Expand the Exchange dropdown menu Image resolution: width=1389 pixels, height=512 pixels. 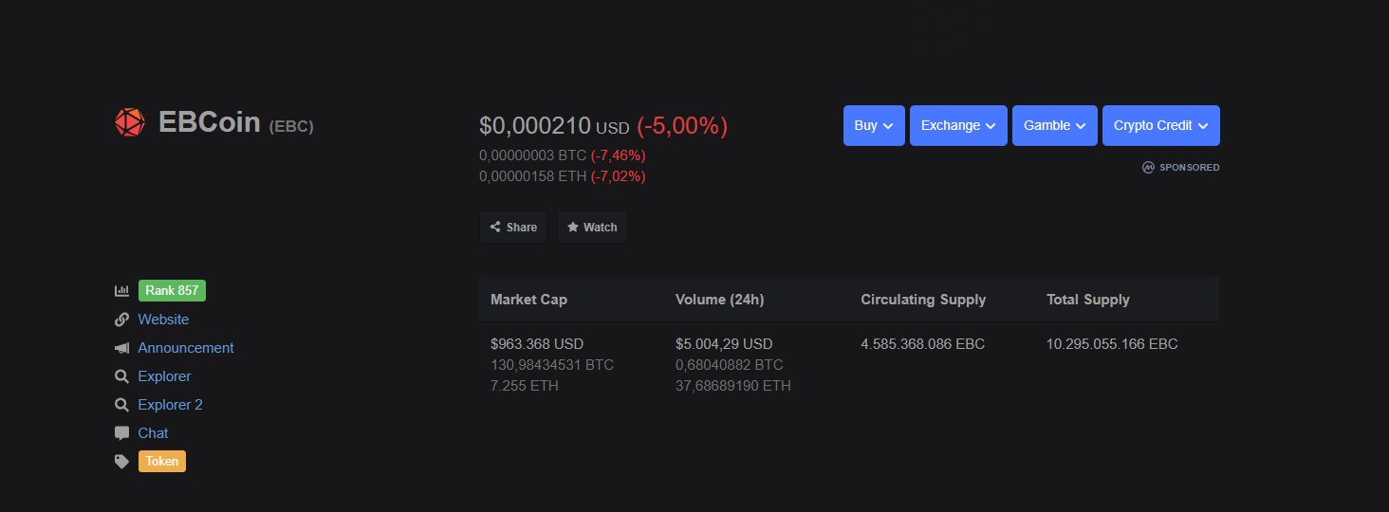click(x=958, y=125)
